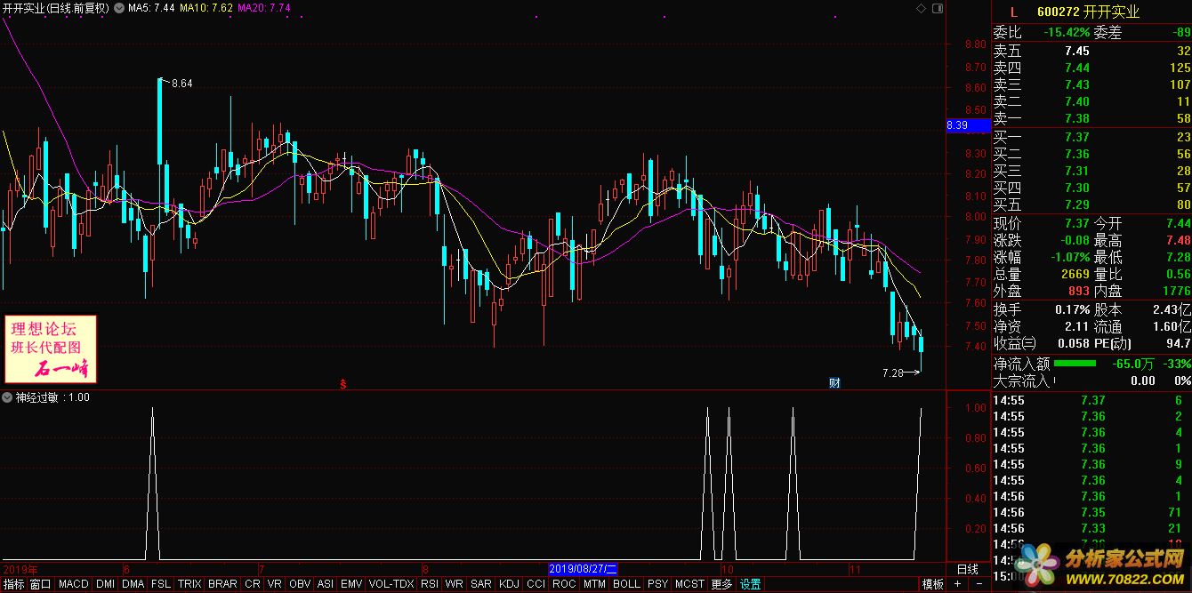Switch to SAR indicator tab
The height and width of the screenshot is (593, 1192).
pyautogui.click(x=481, y=584)
